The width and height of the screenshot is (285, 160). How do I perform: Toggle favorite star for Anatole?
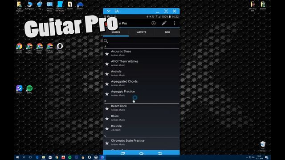coord(107,74)
